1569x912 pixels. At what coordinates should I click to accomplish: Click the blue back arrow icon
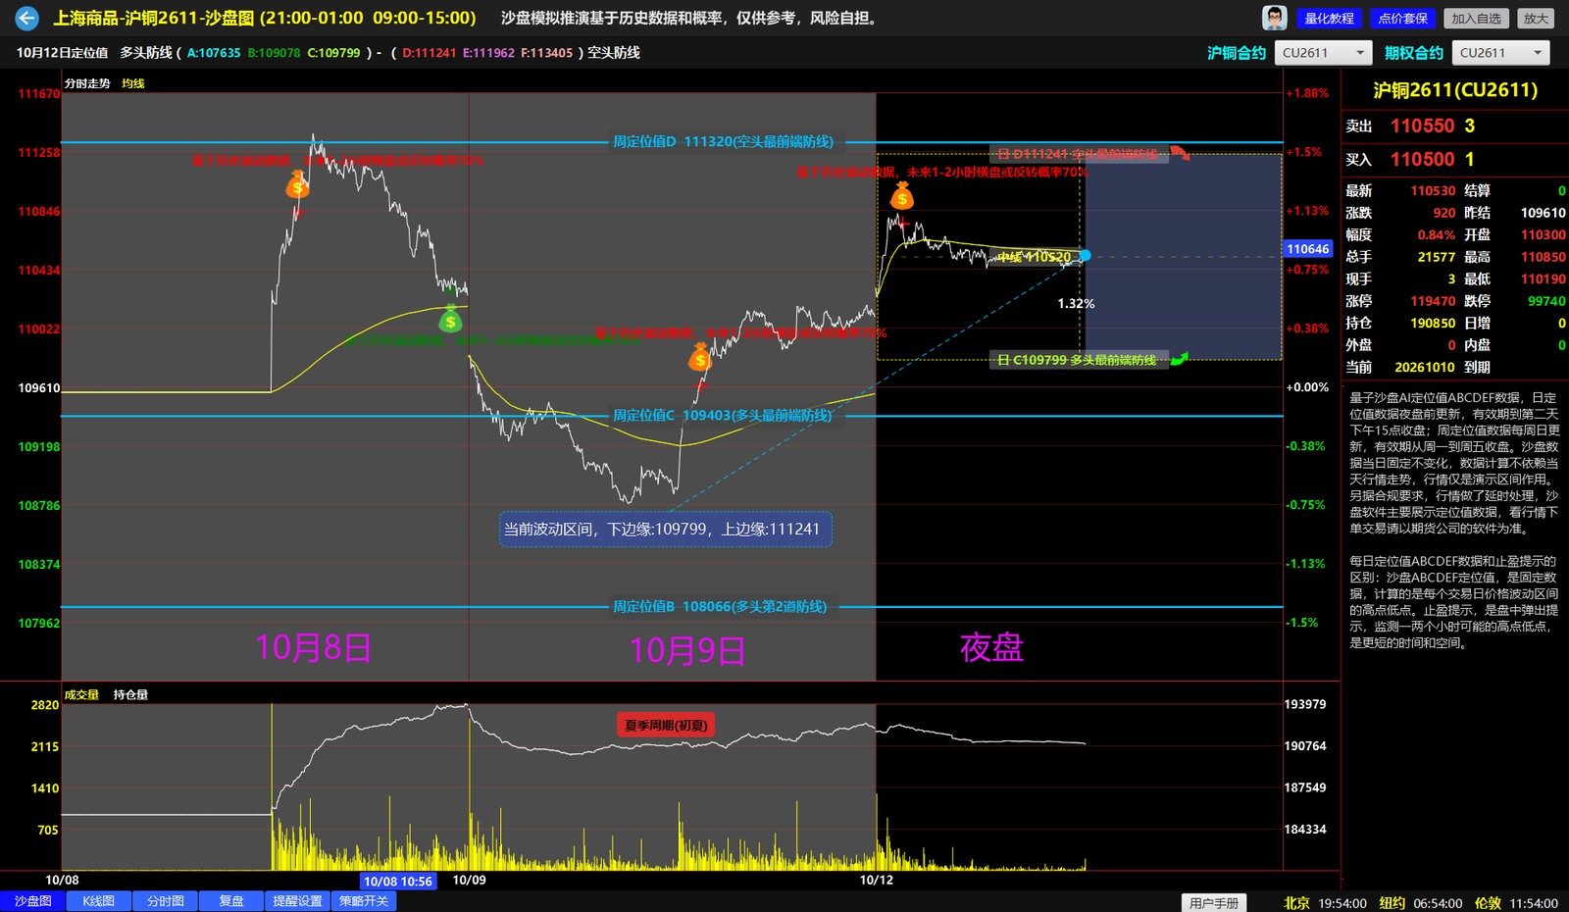[26, 18]
